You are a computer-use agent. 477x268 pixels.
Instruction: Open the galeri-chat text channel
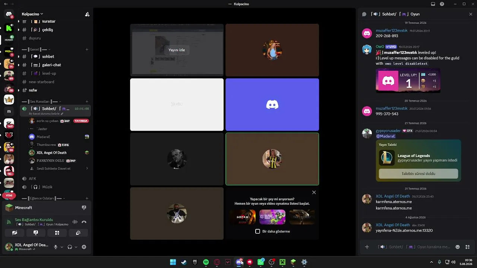pyautogui.click(x=56, y=65)
